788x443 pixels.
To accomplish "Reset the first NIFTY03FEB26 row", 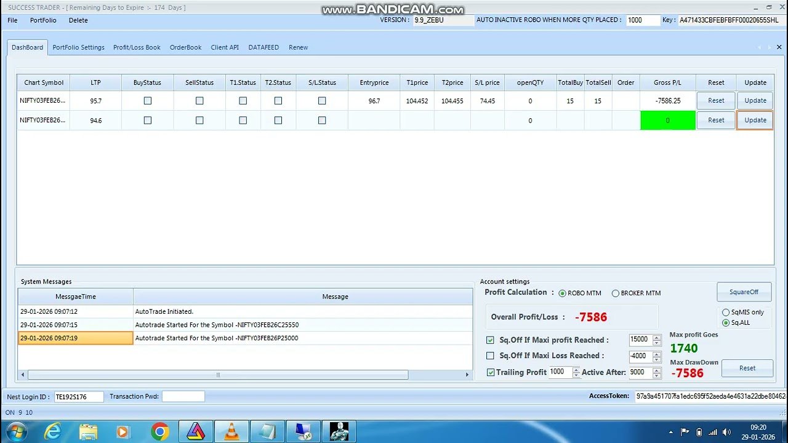I will pos(715,100).
